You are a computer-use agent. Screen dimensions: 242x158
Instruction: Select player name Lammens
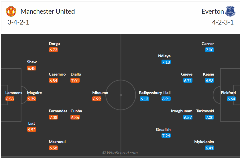14,93
